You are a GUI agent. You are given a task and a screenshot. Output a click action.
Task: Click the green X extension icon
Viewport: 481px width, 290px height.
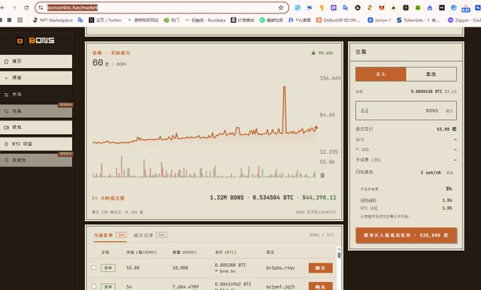click(418, 8)
